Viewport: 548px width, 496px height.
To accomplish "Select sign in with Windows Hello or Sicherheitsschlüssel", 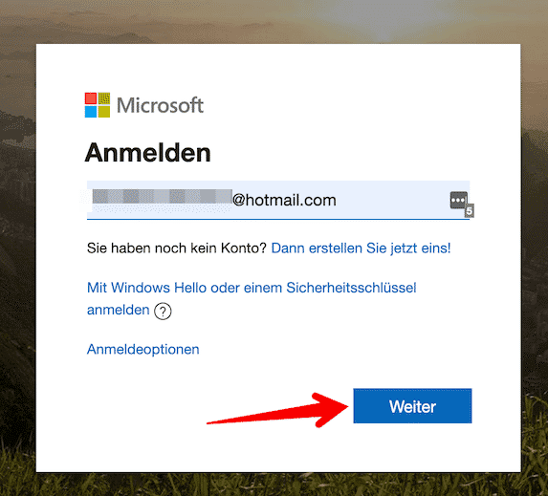I will click(x=252, y=298).
